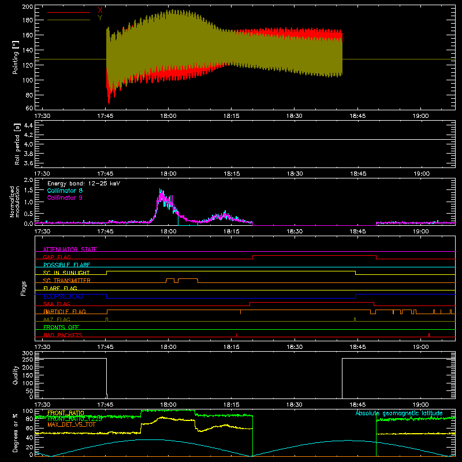
Task: Click the 0.5 tick on modulation axis
Action: point(28,214)
